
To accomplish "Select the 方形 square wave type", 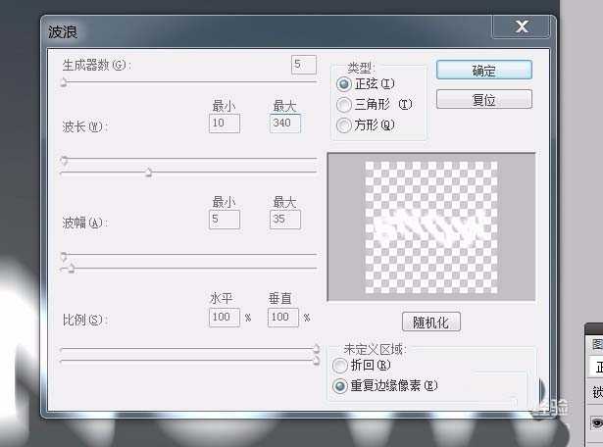I will [x=344, y=124].
